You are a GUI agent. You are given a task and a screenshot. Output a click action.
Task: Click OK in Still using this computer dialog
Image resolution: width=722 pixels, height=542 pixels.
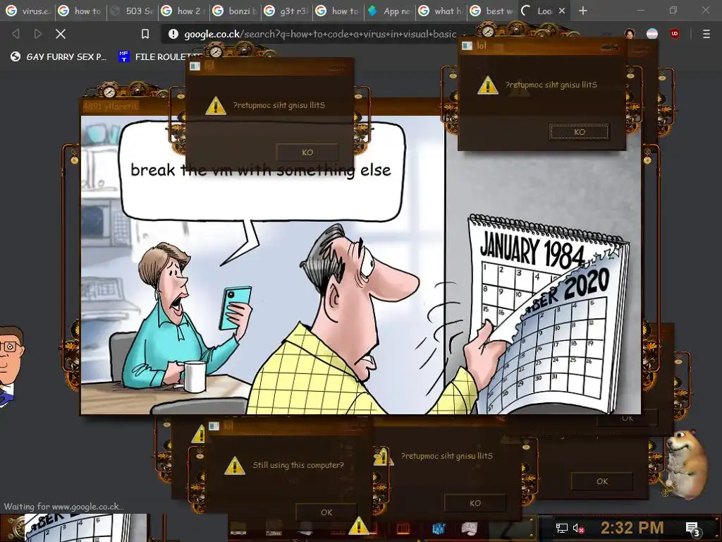[326, 512]
